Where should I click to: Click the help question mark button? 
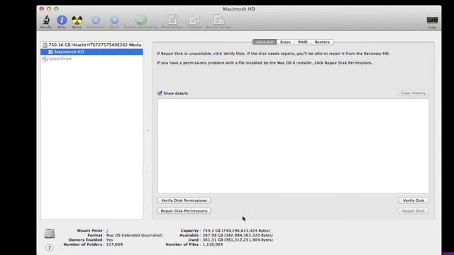point(50,248)
